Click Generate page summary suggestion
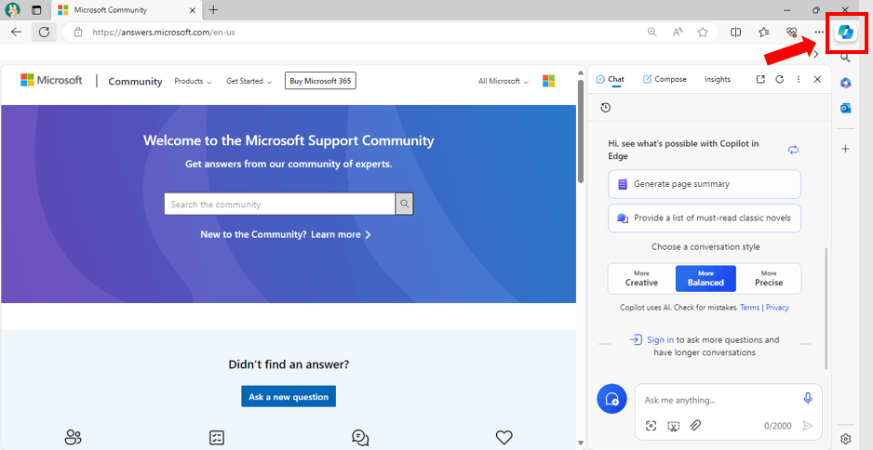This screenshot has width=873, height=450. [705, 184]
